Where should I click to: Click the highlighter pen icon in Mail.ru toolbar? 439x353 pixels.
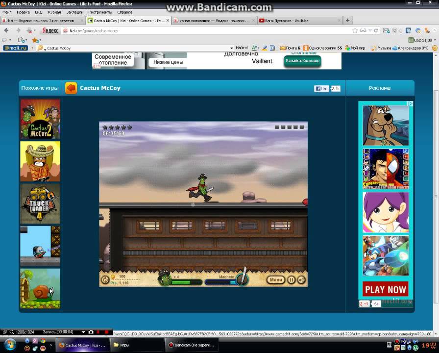point(264,48)
